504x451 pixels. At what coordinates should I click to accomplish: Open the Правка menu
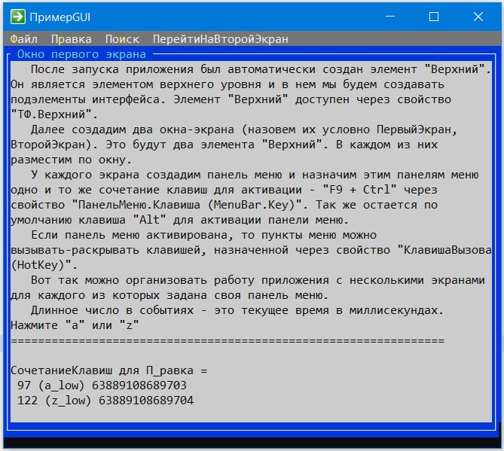click(71, 38)
